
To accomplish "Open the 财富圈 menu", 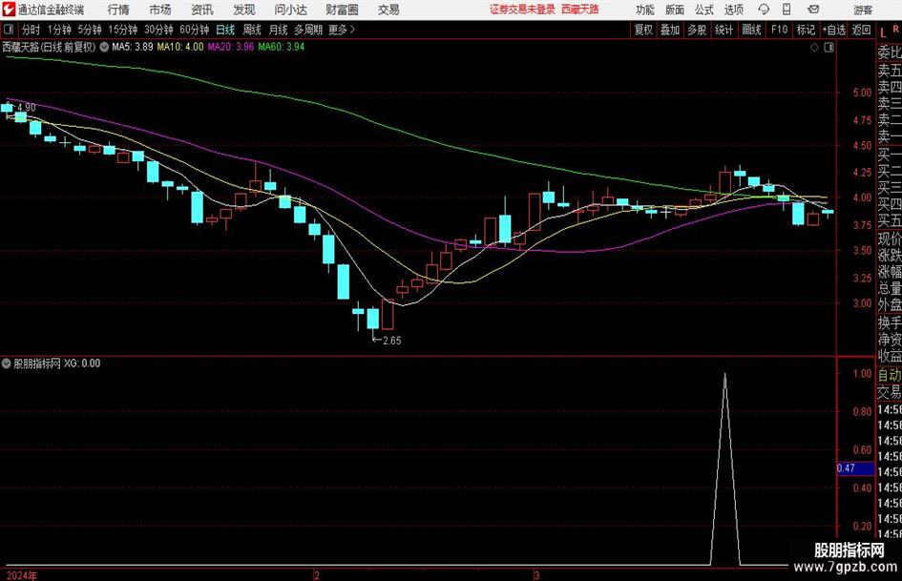I will coord(342,10).
